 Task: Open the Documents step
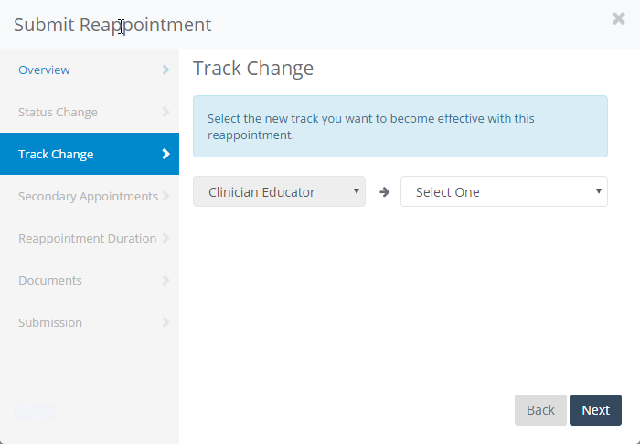click(x=50, y=281)
